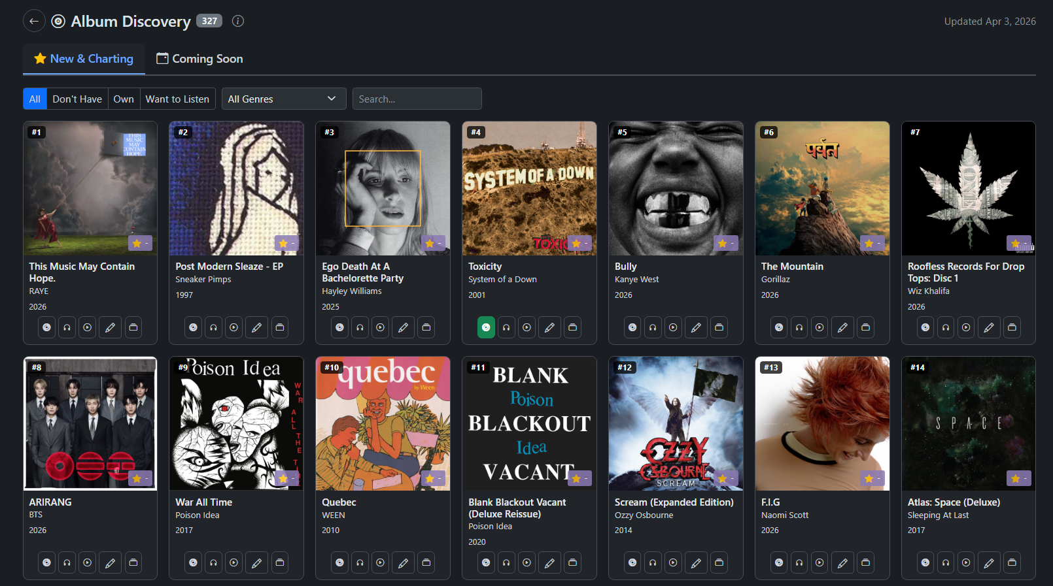Click the 327 album count badge
This screenshot has width=1053, height=586.
[209, 21]
